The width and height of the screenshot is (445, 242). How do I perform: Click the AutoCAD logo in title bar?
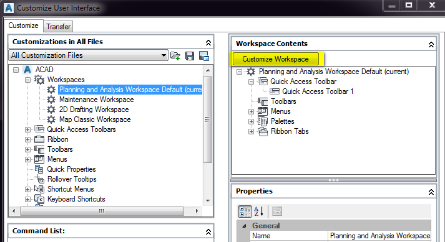[9, 7]
